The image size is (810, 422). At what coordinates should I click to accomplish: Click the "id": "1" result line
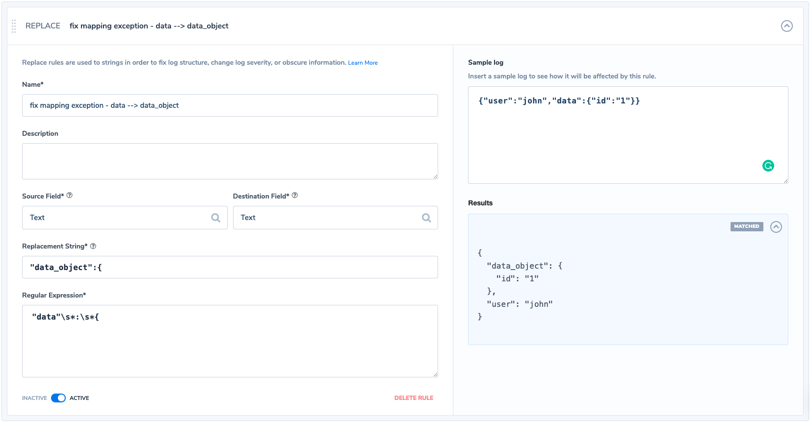pos(517,278)
